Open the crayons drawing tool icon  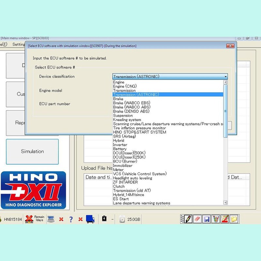pyautogui.click(x=216, y=219)
